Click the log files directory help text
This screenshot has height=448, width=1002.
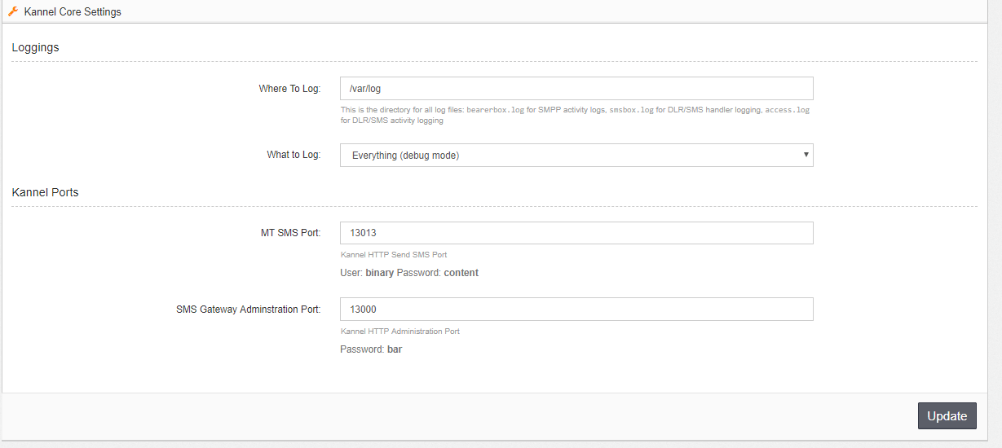coord(575,115)
